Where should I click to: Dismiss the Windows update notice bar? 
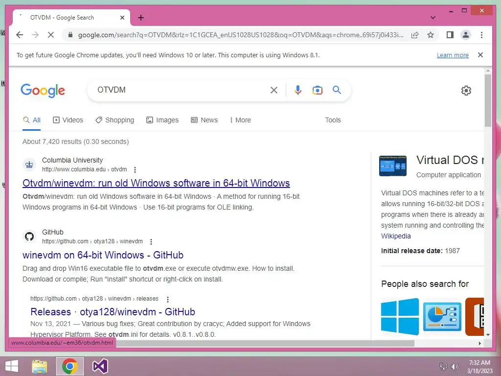tap(480, 55)
